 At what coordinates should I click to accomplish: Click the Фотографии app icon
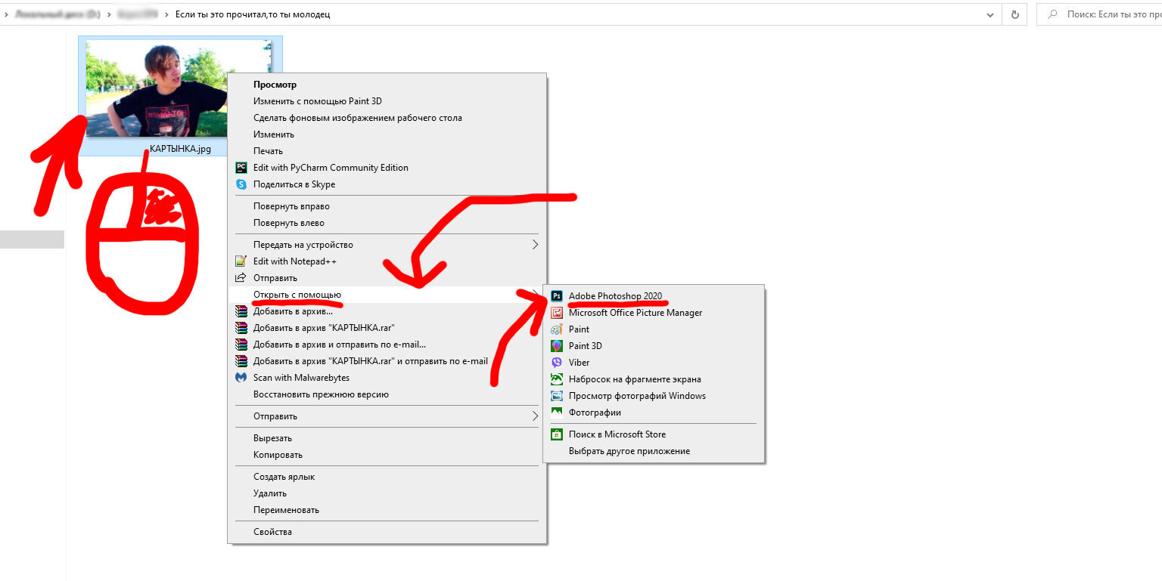(x=557, y=413)
